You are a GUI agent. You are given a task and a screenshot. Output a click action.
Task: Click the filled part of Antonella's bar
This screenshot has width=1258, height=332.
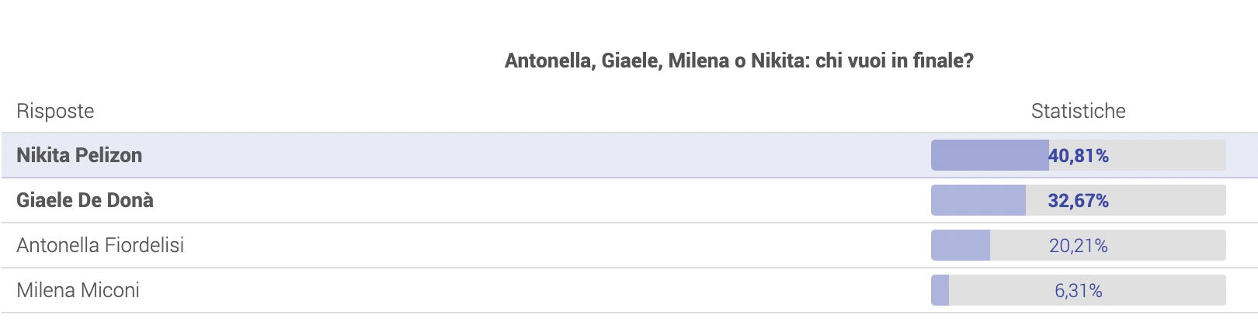pyautogui.click(x=961, y=245)
